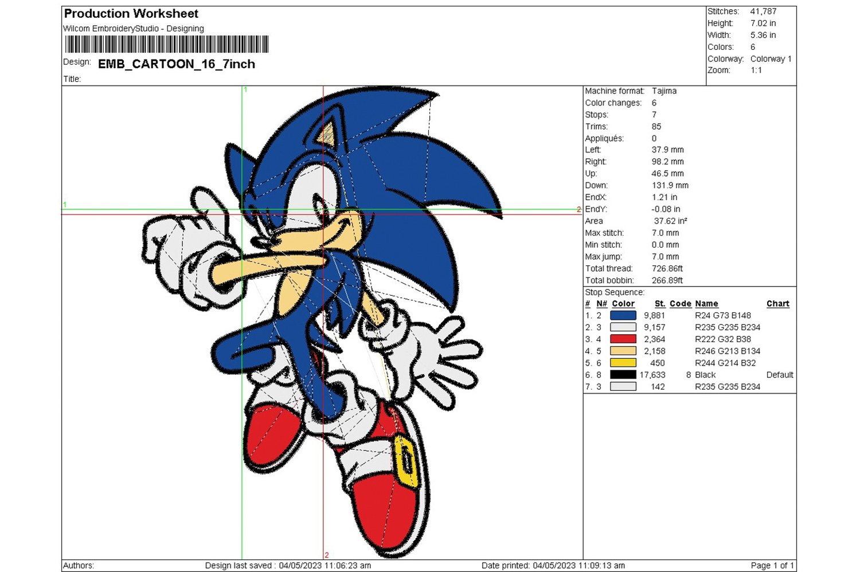This screenshot has width=860, height=572.
Task: Select the "Colorway 1" value
Action: pyautogui.click(x=771, y=59)
